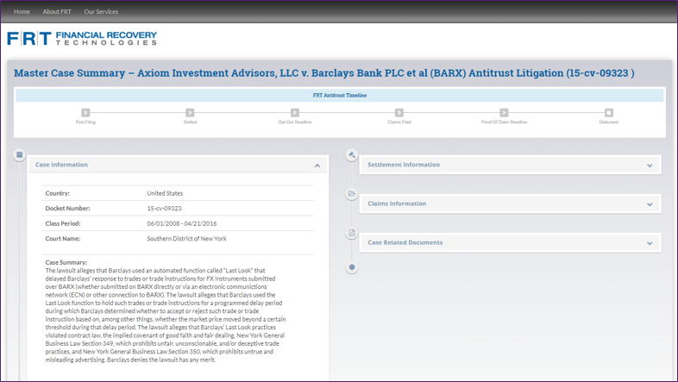678x382 pixels.
Task: Click the Case Related Documents file icon
Action: point(352,233)
